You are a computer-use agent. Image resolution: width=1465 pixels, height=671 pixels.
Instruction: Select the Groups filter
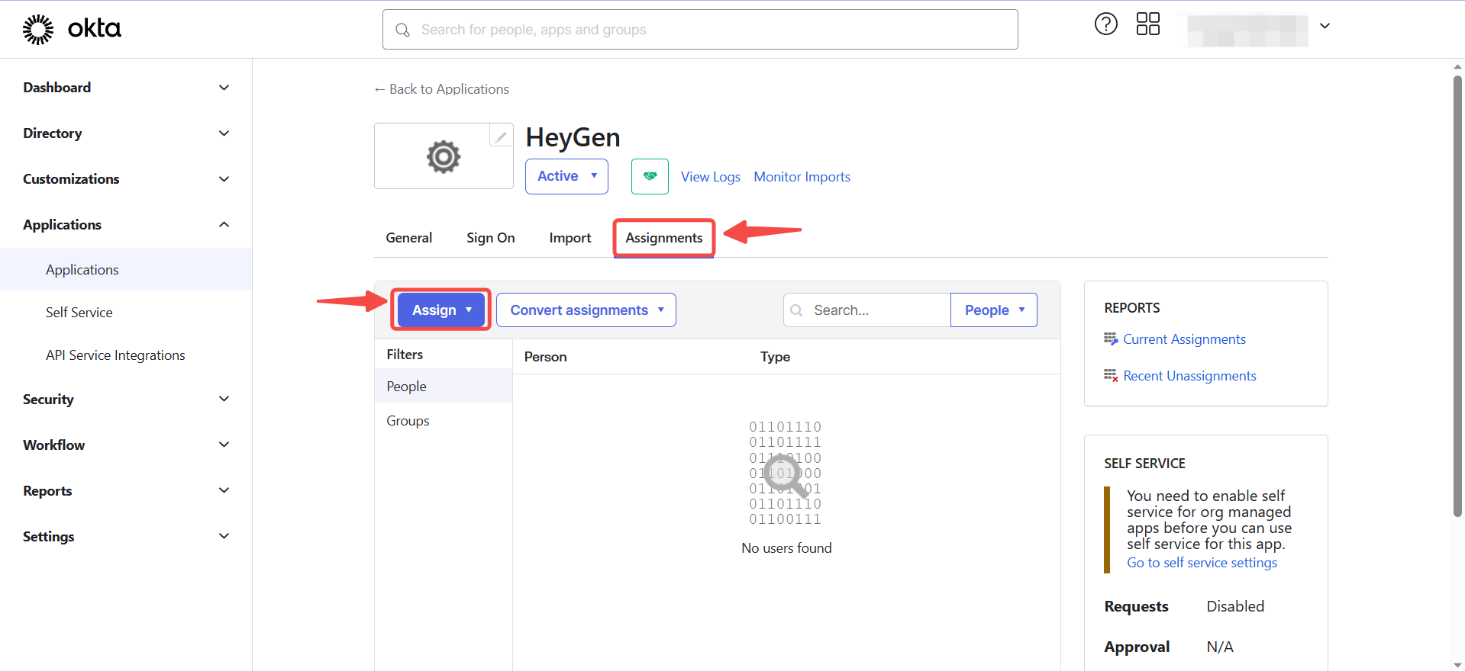coord(444,420)
